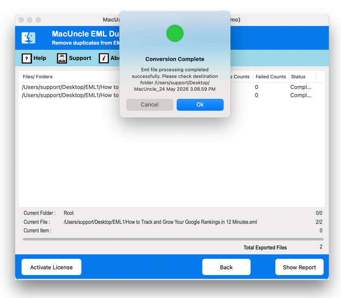Select the first EML1 file path row
Image resolution: width=341 pixels, height=298 pixels.
click(x=70, y=87)
